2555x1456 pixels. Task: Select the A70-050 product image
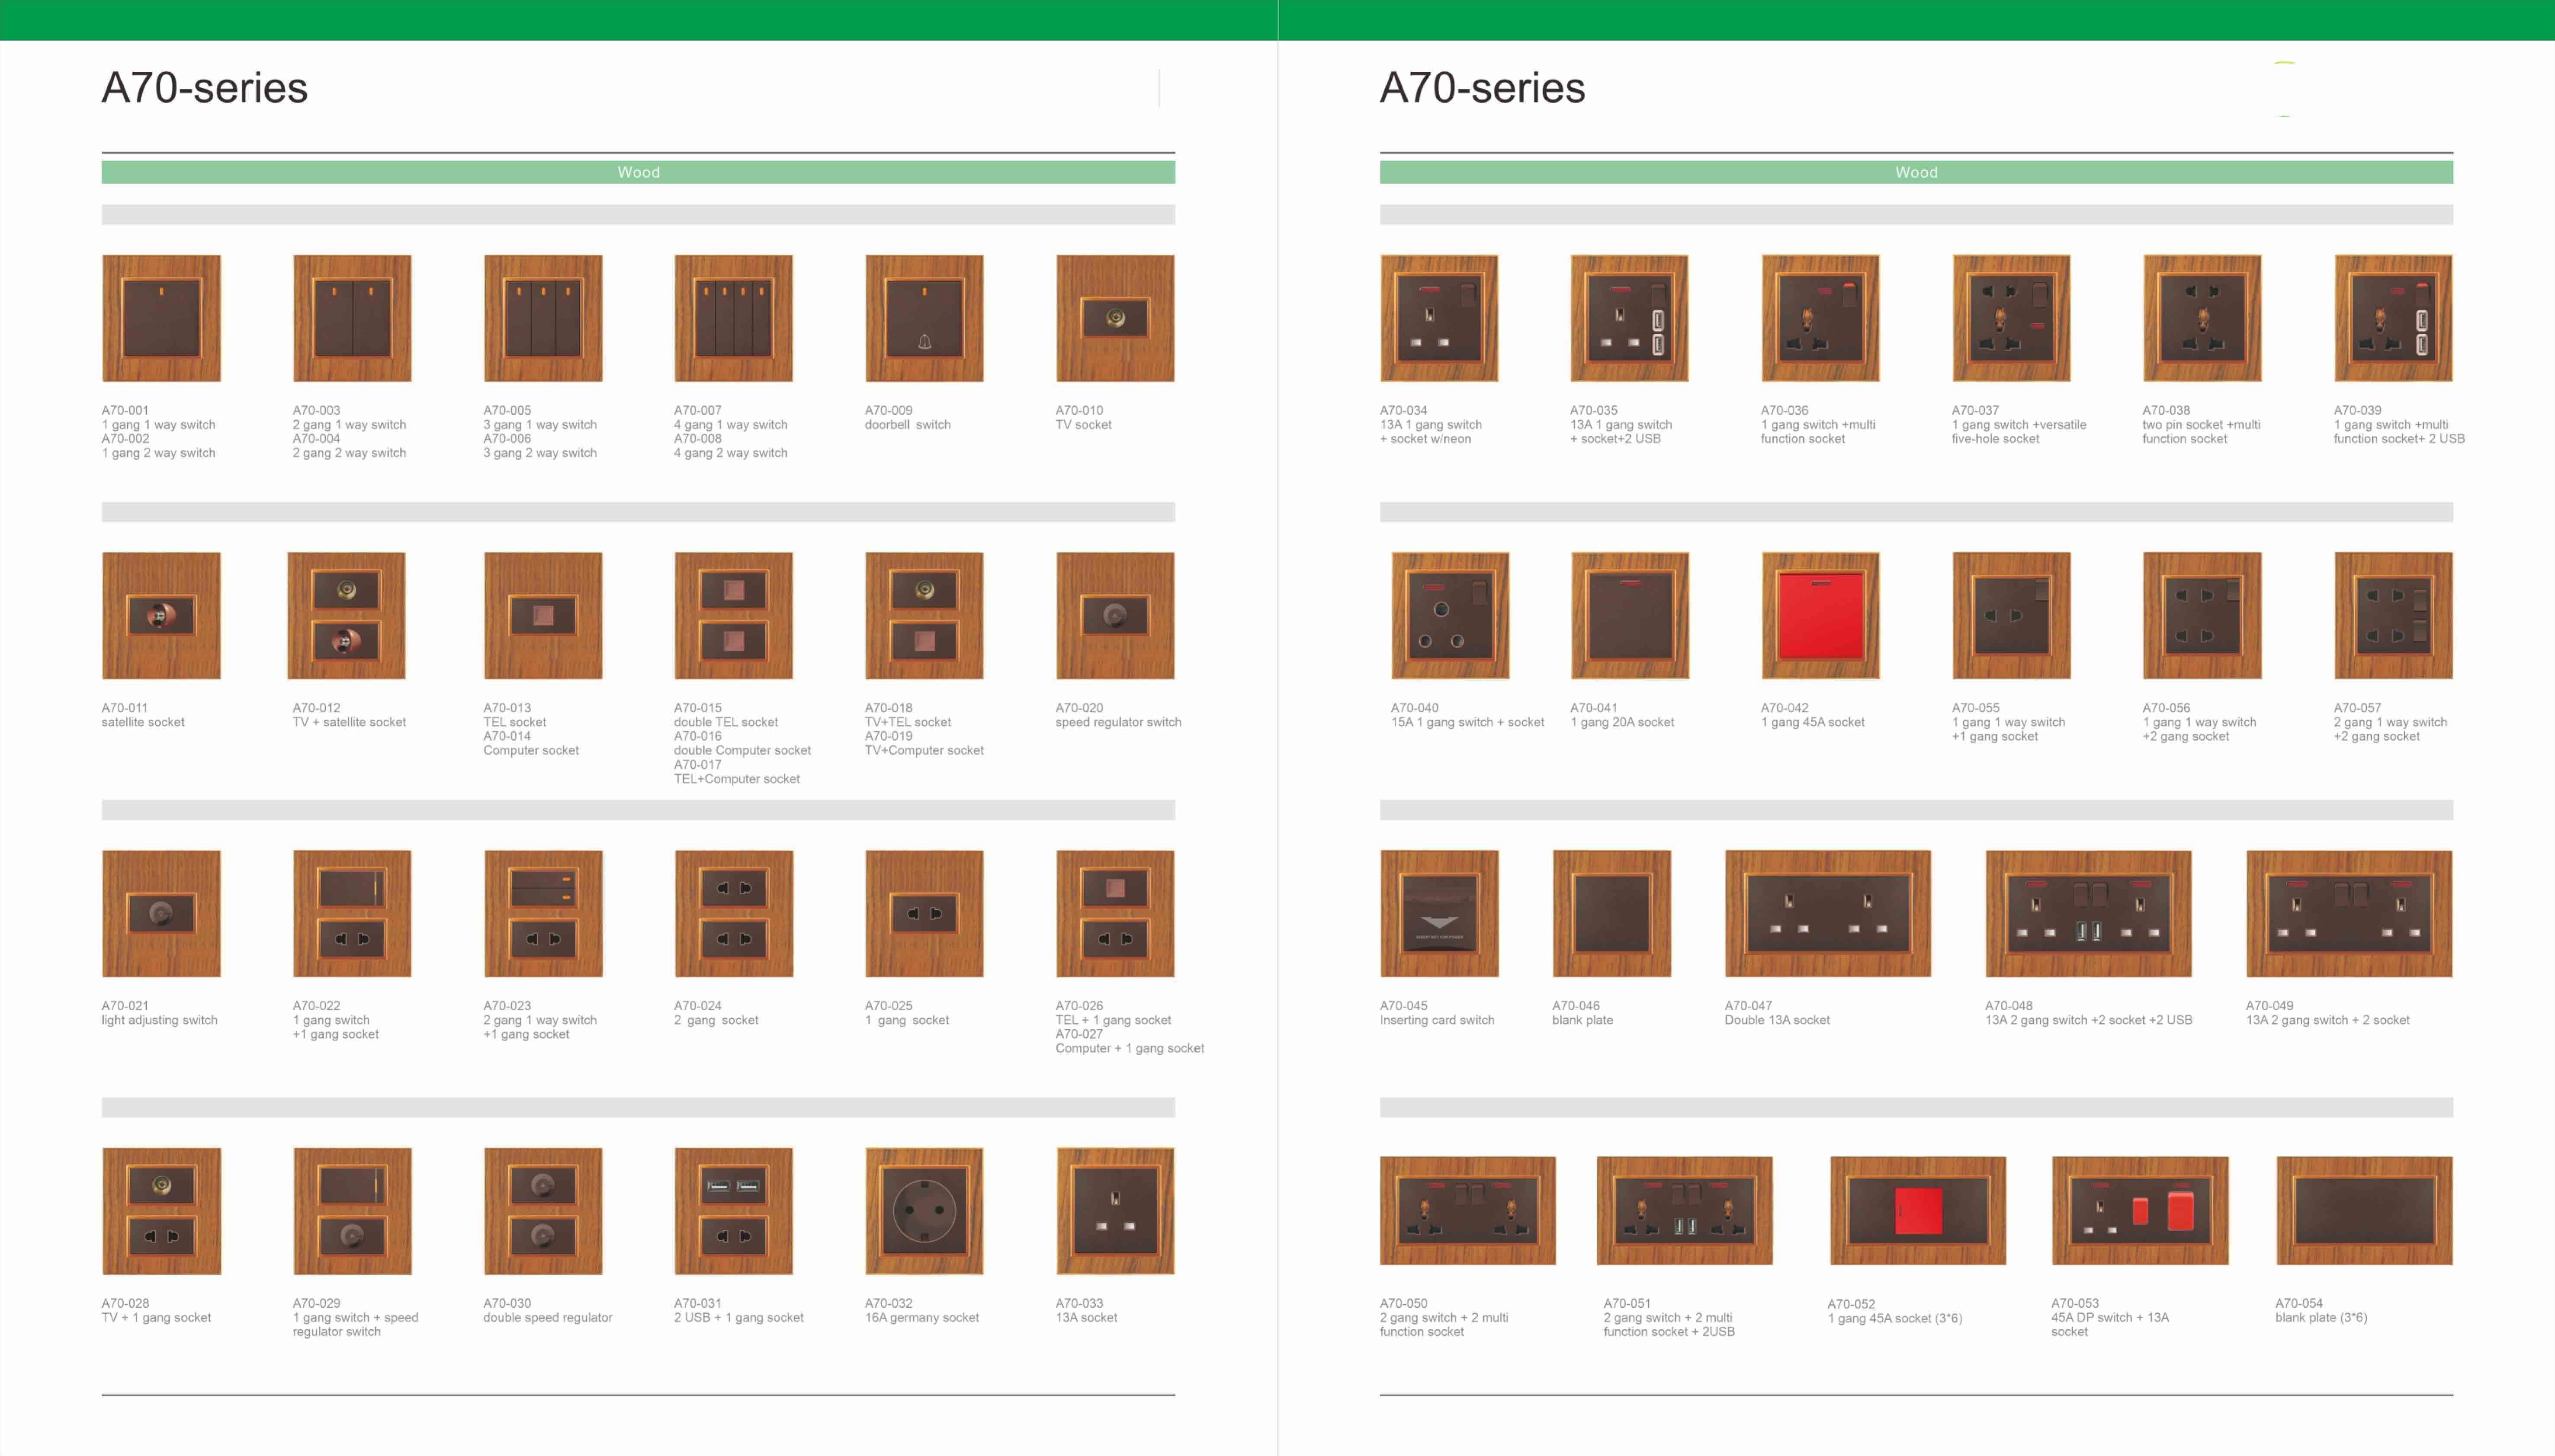click(x=1467, y=1211)
